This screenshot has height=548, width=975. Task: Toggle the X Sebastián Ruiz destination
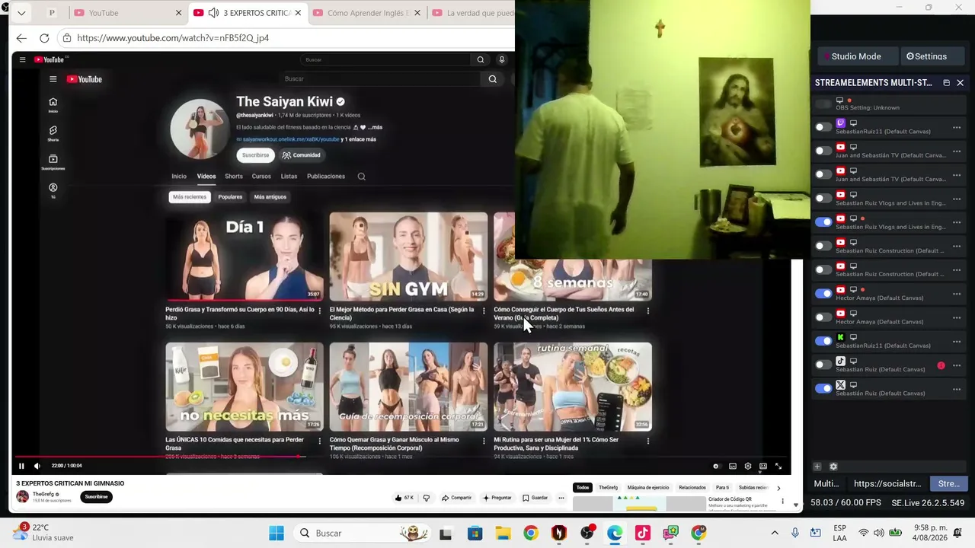[823, 388]
